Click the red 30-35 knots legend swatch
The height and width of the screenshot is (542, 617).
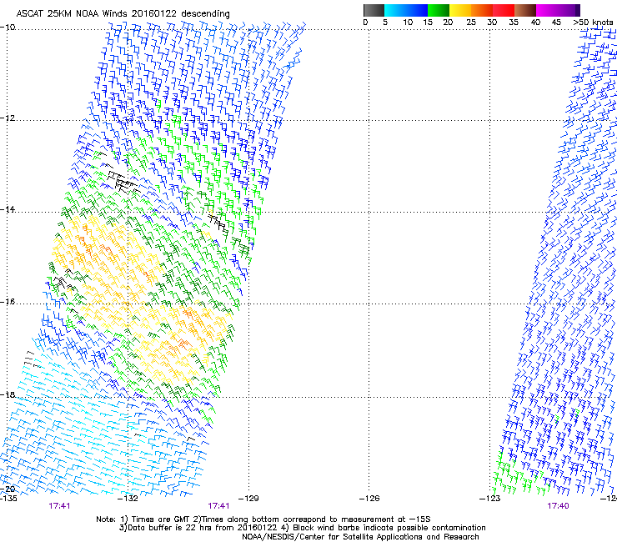(504, 10)
